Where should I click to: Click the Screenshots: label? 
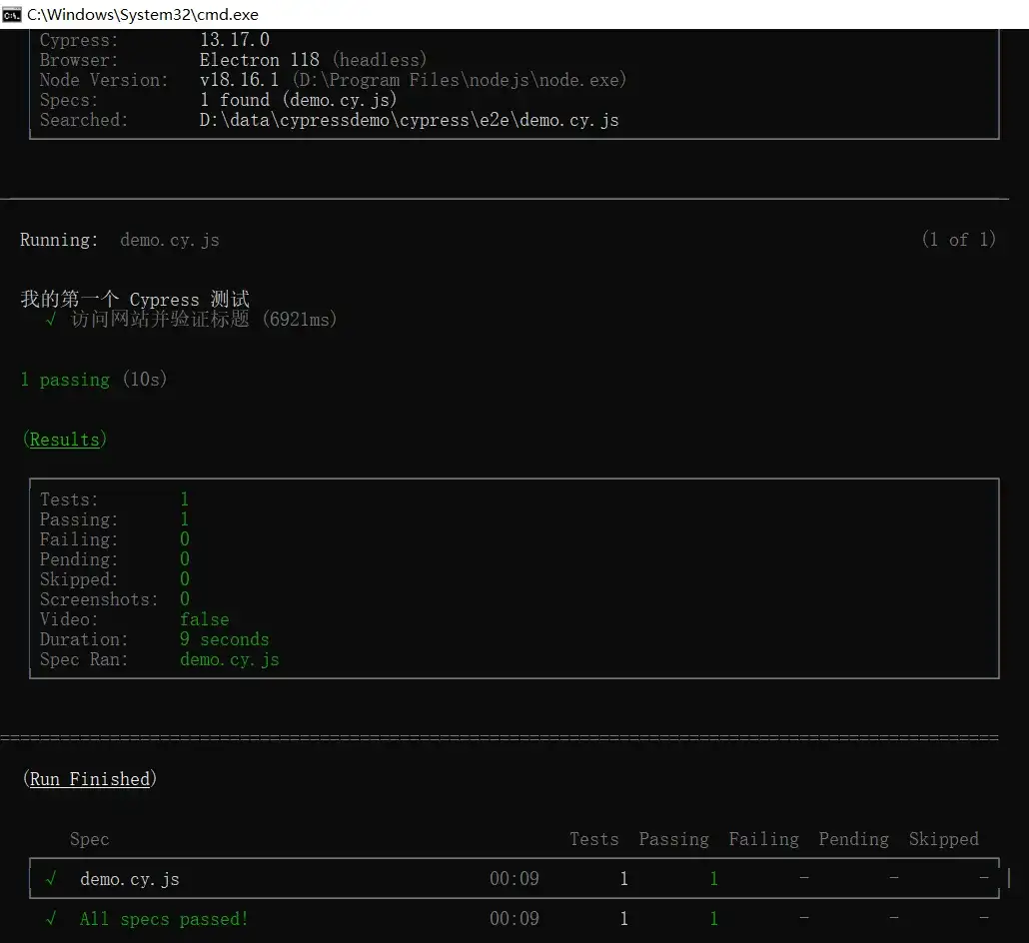[99, 599]
